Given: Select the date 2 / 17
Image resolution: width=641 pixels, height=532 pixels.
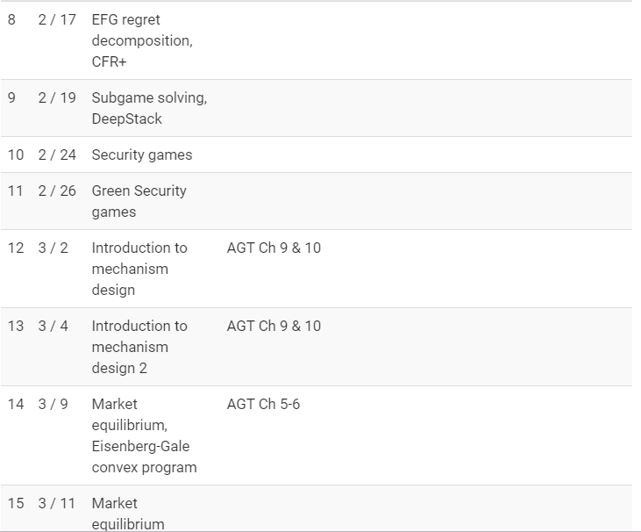Looking at the screenshot, I should tap(57, 19).
